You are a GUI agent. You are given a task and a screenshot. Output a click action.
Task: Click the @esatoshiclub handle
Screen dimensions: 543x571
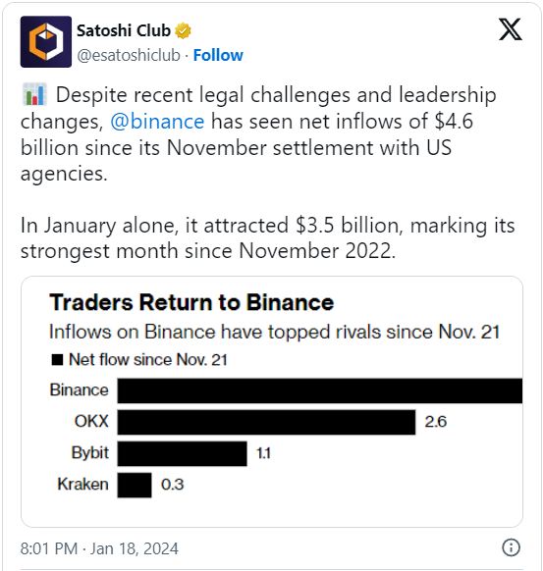click(129, 55)
